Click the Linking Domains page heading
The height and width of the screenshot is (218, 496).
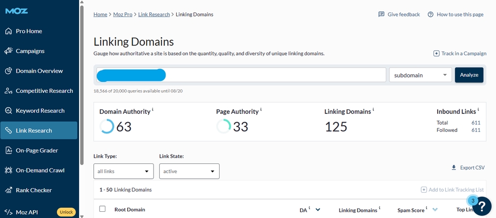(x=133, y=42)
